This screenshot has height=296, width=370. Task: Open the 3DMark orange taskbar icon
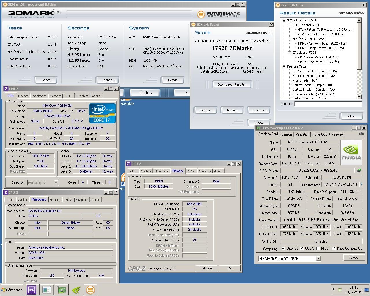pyautogui.click(x=90, y=290)
